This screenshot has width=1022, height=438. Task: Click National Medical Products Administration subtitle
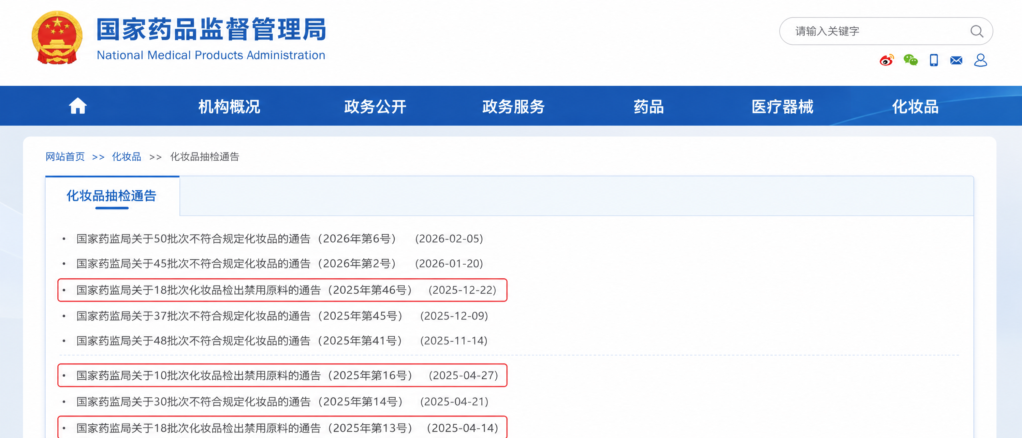click(211, 55)
